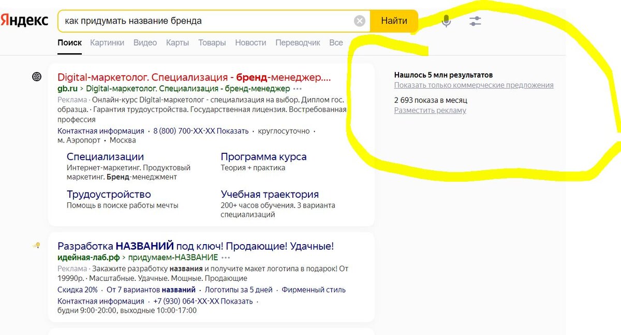Click the 2 693 показа в месяц text
Screen dimensions: 621x335
(x=431, y=100)
